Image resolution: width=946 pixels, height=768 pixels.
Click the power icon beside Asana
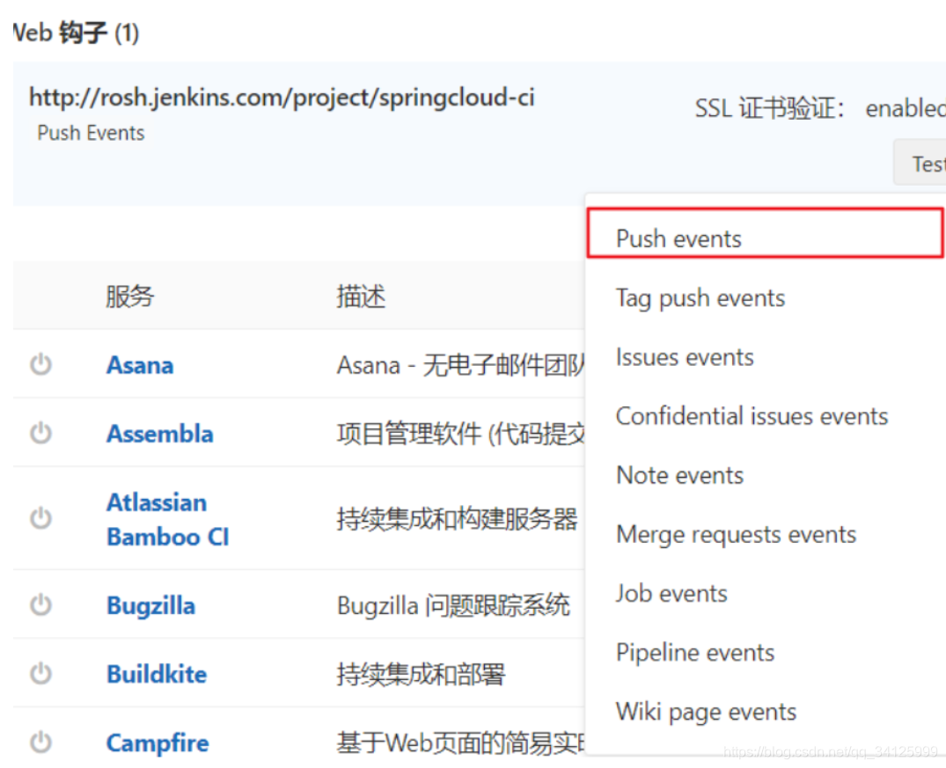40,364
